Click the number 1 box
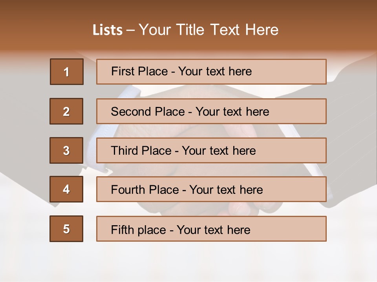Image resolution: width=377 pixels, height=282 pixels. tap(66, 72)
